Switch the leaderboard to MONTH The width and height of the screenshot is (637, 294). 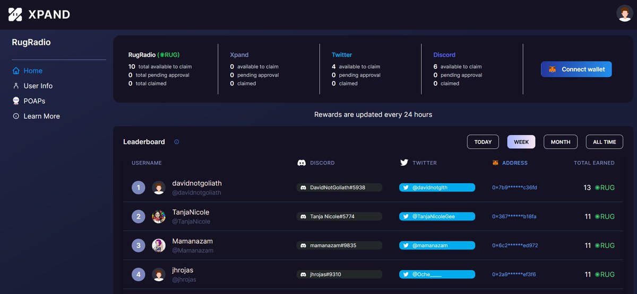tap(561, 142)
